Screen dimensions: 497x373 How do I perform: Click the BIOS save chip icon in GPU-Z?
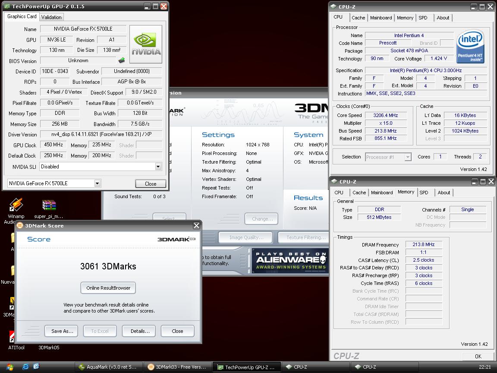[x=121, y=60]
